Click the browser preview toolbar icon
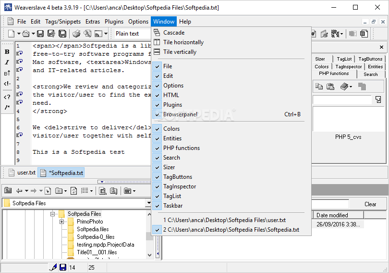The width and height of the screenshot is (389, 273). (98, 34)
